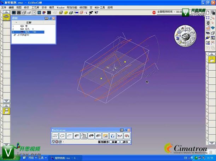
Task: Select the surfacing with diamond icon
Action: point(91,136)
